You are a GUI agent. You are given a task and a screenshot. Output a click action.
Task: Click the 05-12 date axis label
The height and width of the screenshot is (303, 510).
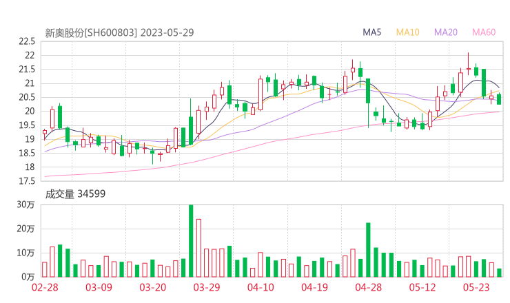point(422,287)
